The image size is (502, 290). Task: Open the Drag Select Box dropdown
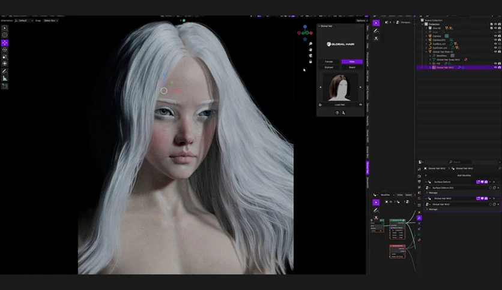coord(50,20)
